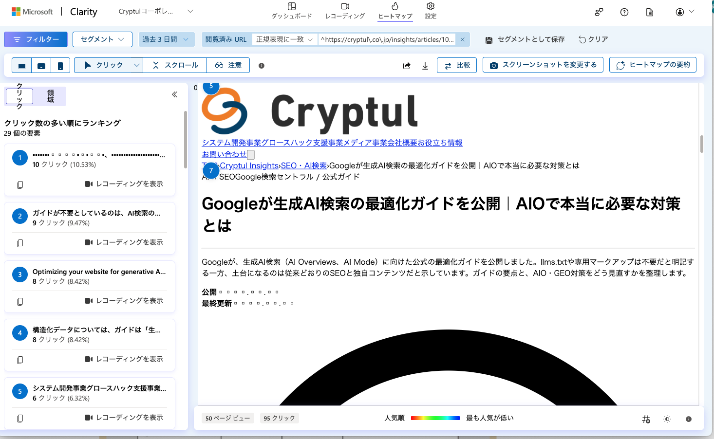Click the download heatmap icon

(x=425, y=66)
